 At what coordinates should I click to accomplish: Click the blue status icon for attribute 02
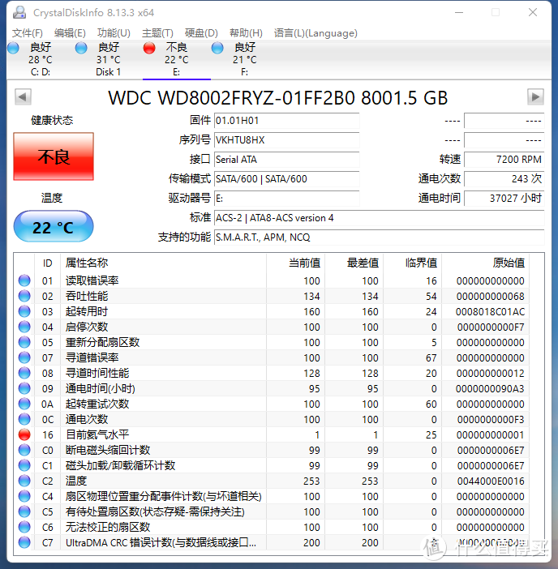(x=24, y=296)
